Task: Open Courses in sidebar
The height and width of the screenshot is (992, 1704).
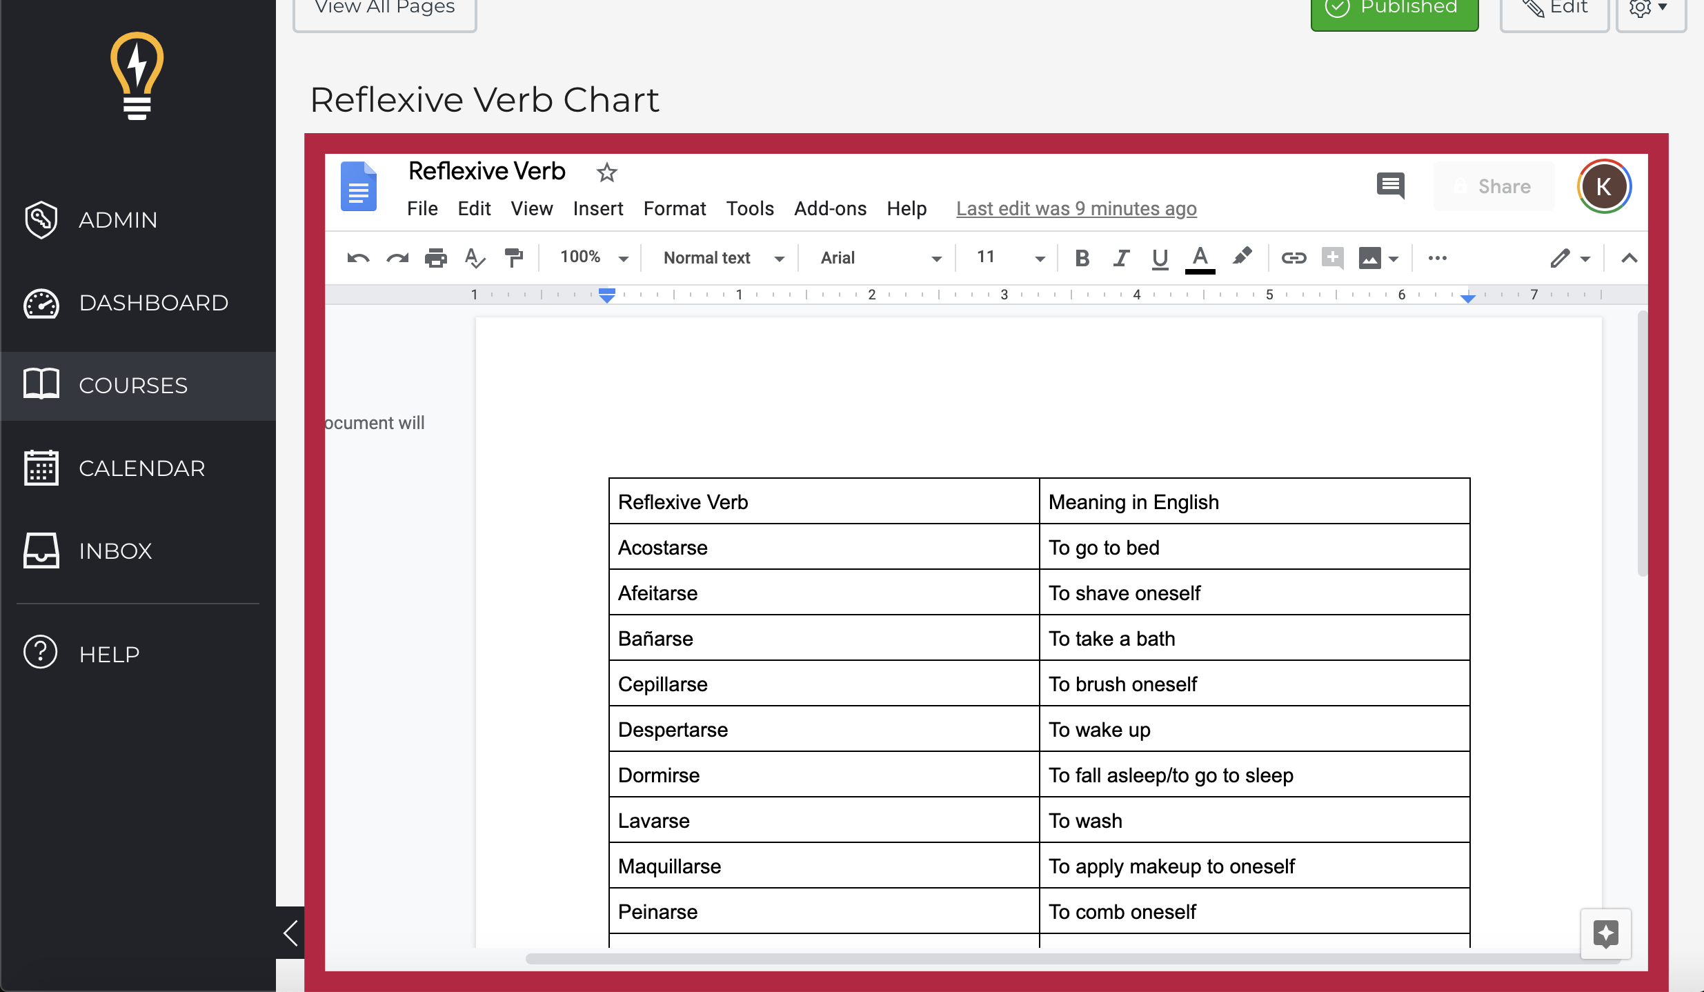Action: click(138, 386)
